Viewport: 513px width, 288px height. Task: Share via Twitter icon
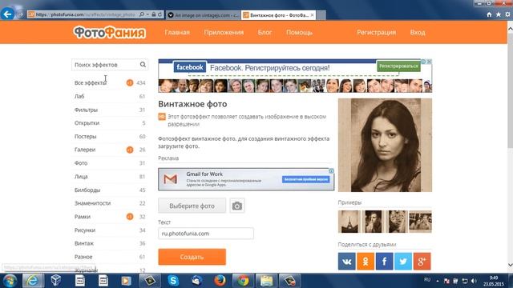click(x=403, y=262)
